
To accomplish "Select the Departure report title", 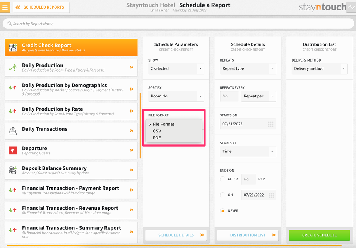I will click(34, 148).
